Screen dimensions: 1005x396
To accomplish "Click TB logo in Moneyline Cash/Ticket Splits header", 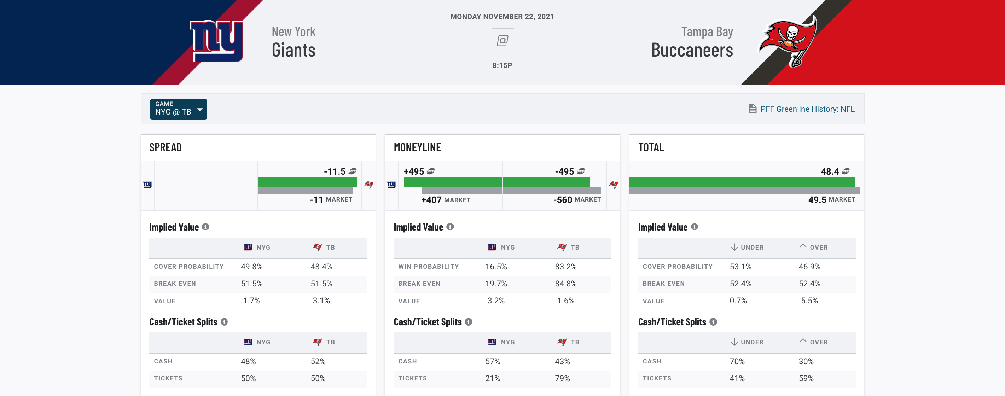I will [x=562, y=342].
